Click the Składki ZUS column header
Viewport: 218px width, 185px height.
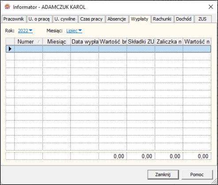pos(141,42)
